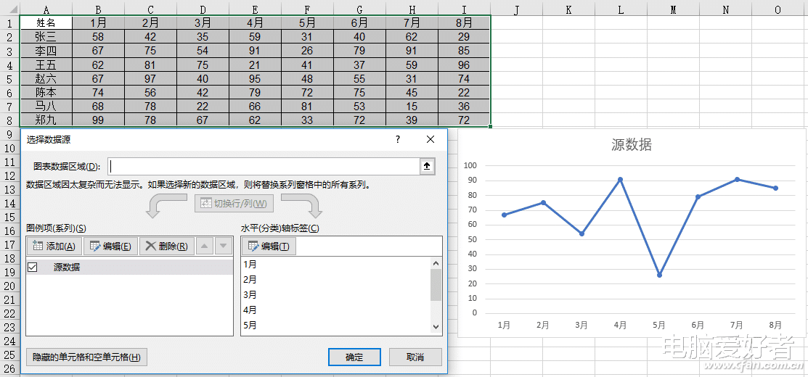Click the 切换行/列(W) button
This screenshot has width=808, height=377.
point(234,203)
